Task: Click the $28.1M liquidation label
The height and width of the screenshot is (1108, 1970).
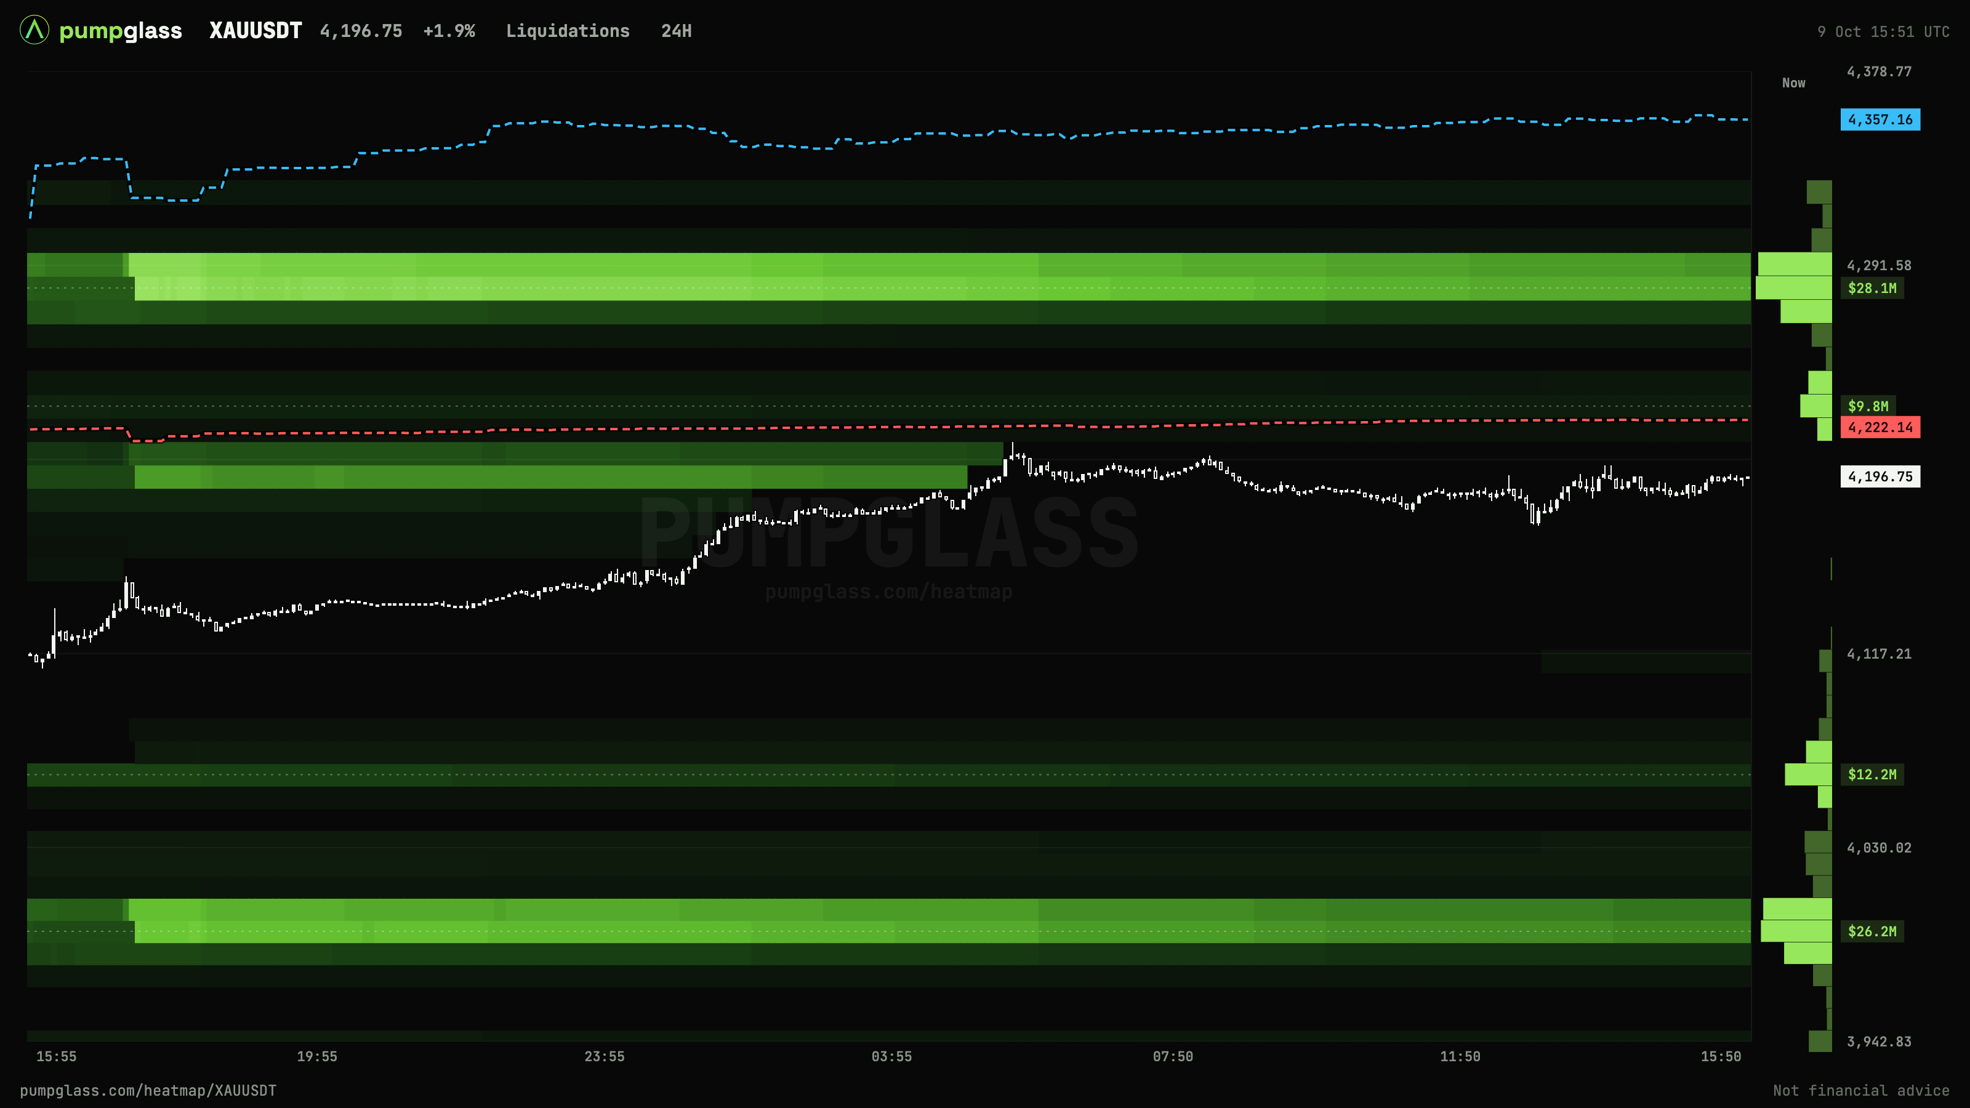Action: [x=1872, y=288]
